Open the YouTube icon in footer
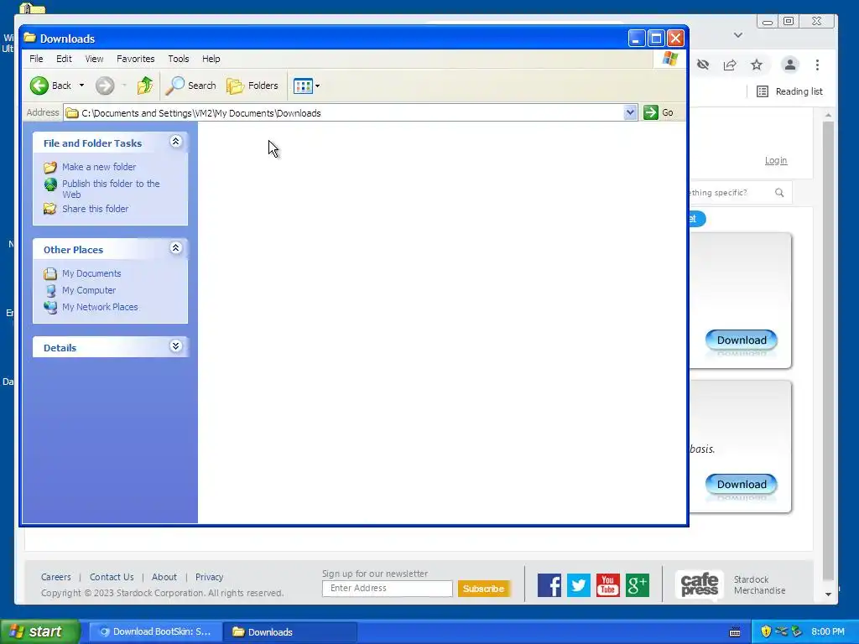 [x=608, y=585]
